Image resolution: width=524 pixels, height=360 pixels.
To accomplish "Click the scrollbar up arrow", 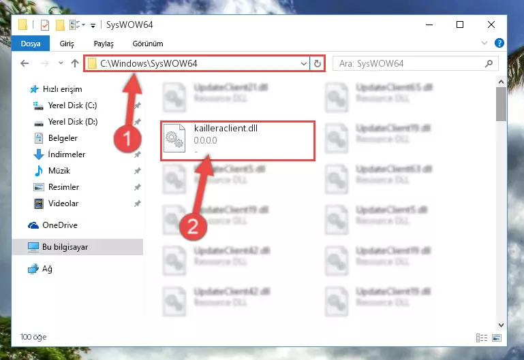I will 501,82.
